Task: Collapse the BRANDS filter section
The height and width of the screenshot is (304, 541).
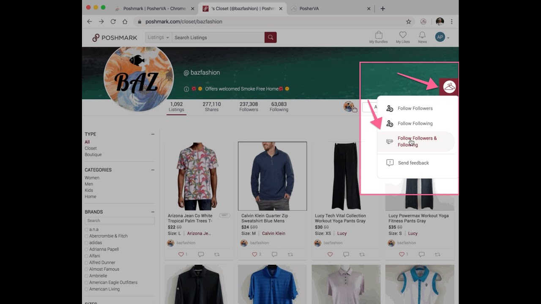Action: pos(153,212)
